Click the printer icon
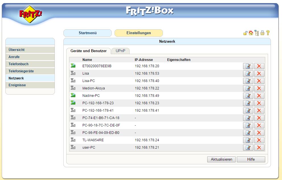 tap(262, 33)
